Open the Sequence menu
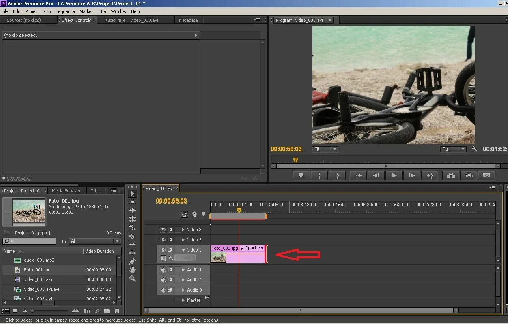This screenshot has height=324, width=508. 65,11
